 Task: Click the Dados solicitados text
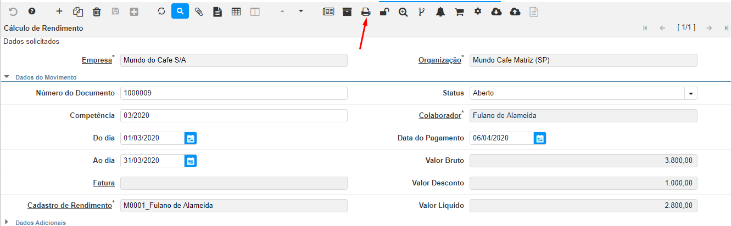click(x=31, y=41)
